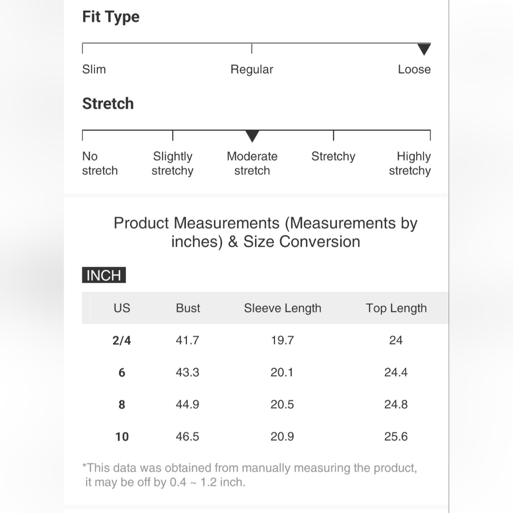The height and width of the screenshot is (513, 513).
Task: Click the Top Length column header
Action: tap(396, 308)
